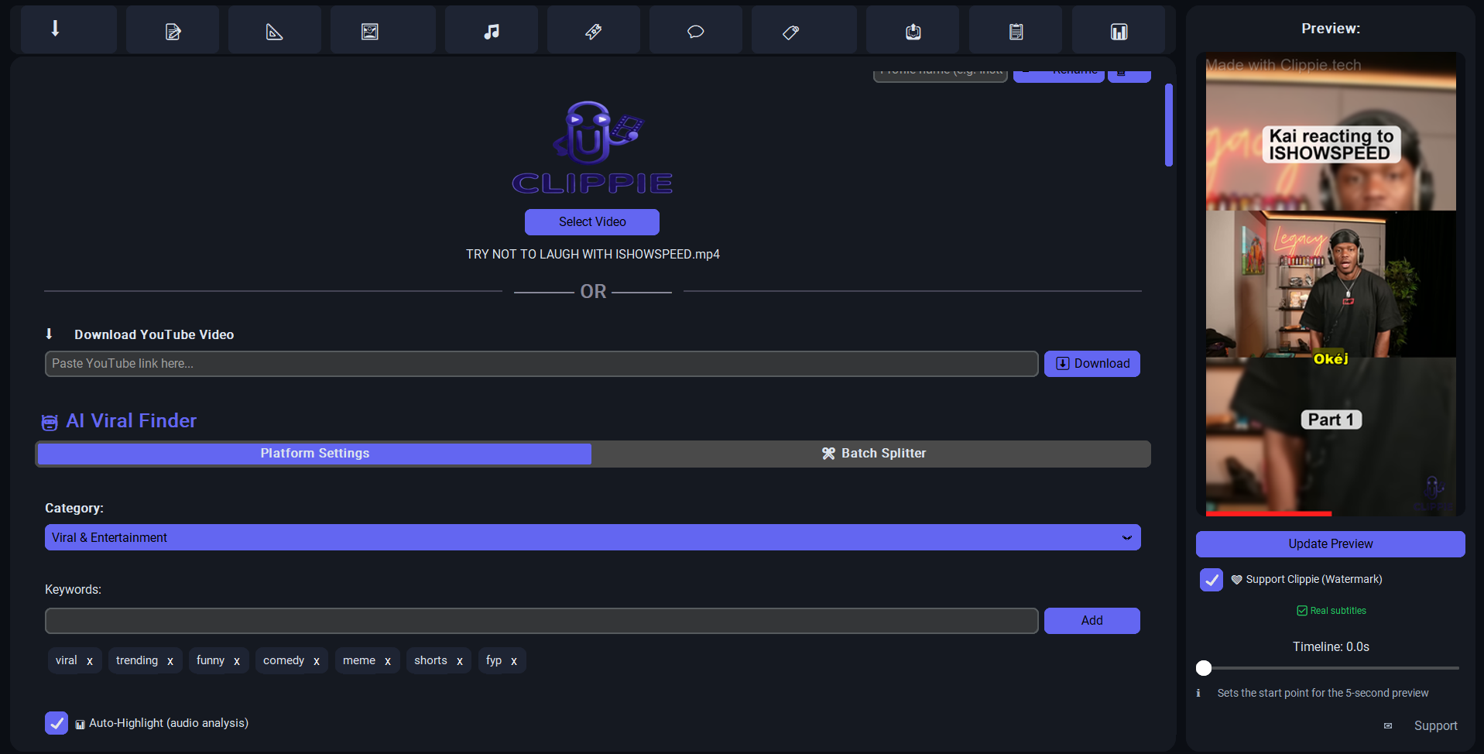Open the note-and-pencil edit toolbar icon
The width and height of the screenshot is (1484, 754).
pyautogui.click(x=173, y=32)
